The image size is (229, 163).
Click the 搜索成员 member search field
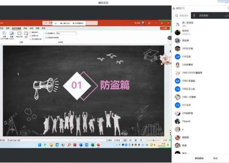click(x=183, y=15)
